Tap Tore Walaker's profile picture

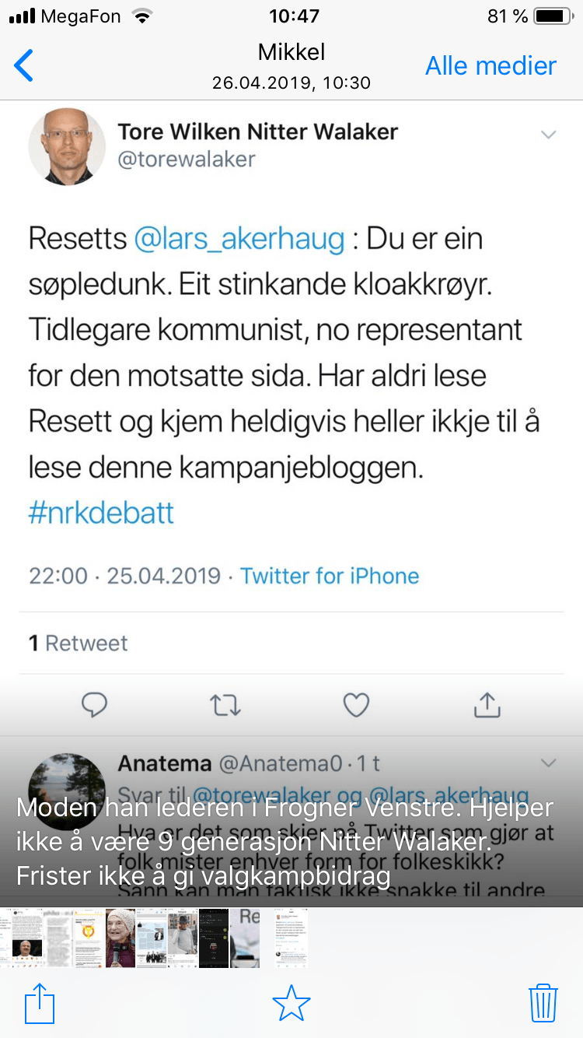pyautogui.click(x=67, y=146)
